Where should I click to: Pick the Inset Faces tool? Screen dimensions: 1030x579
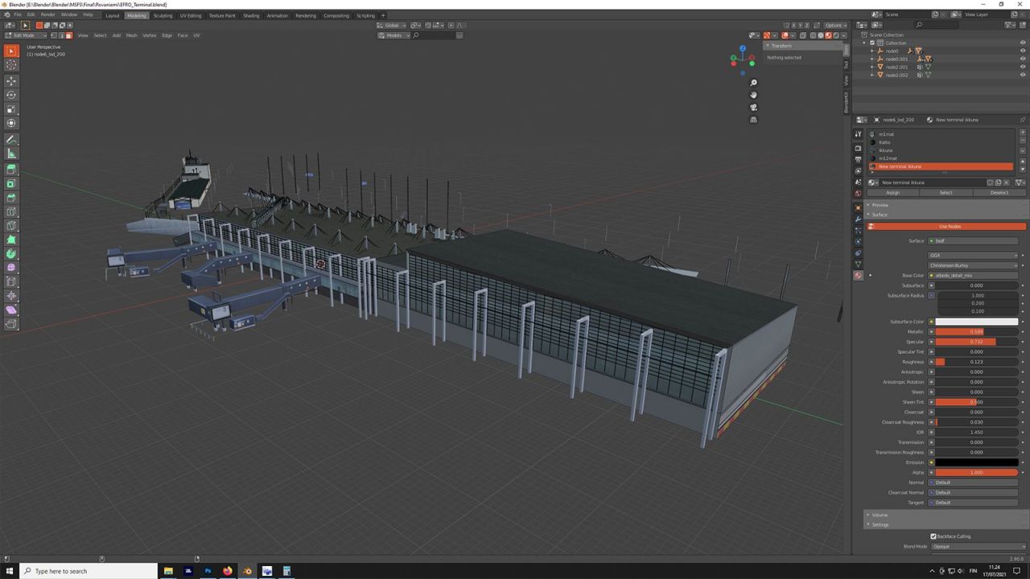click(11, 183)
